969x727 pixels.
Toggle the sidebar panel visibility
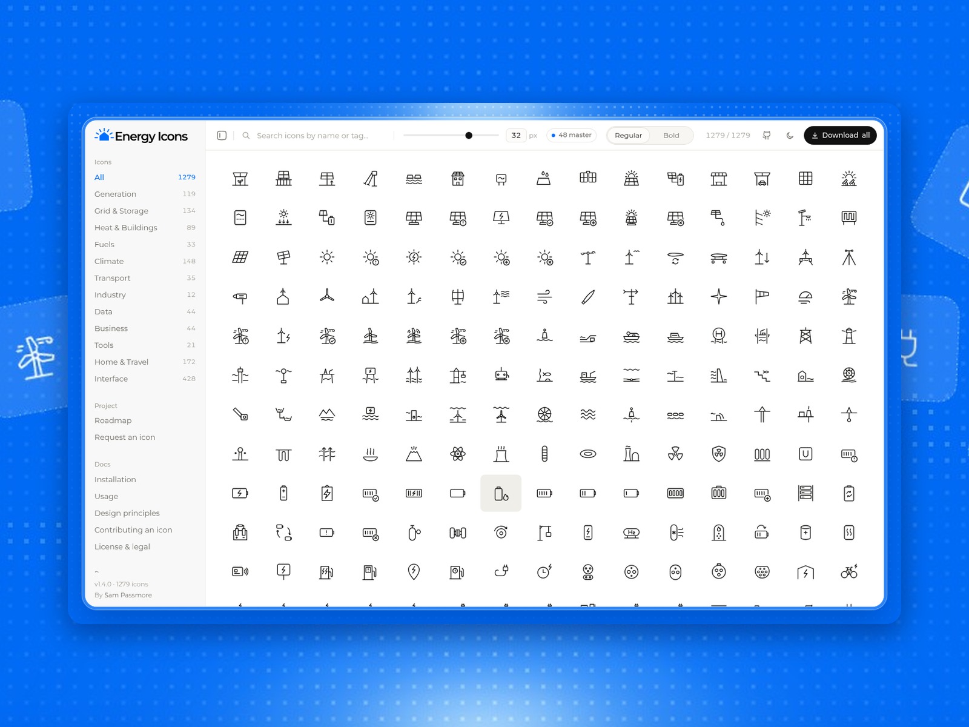(222, 135)
